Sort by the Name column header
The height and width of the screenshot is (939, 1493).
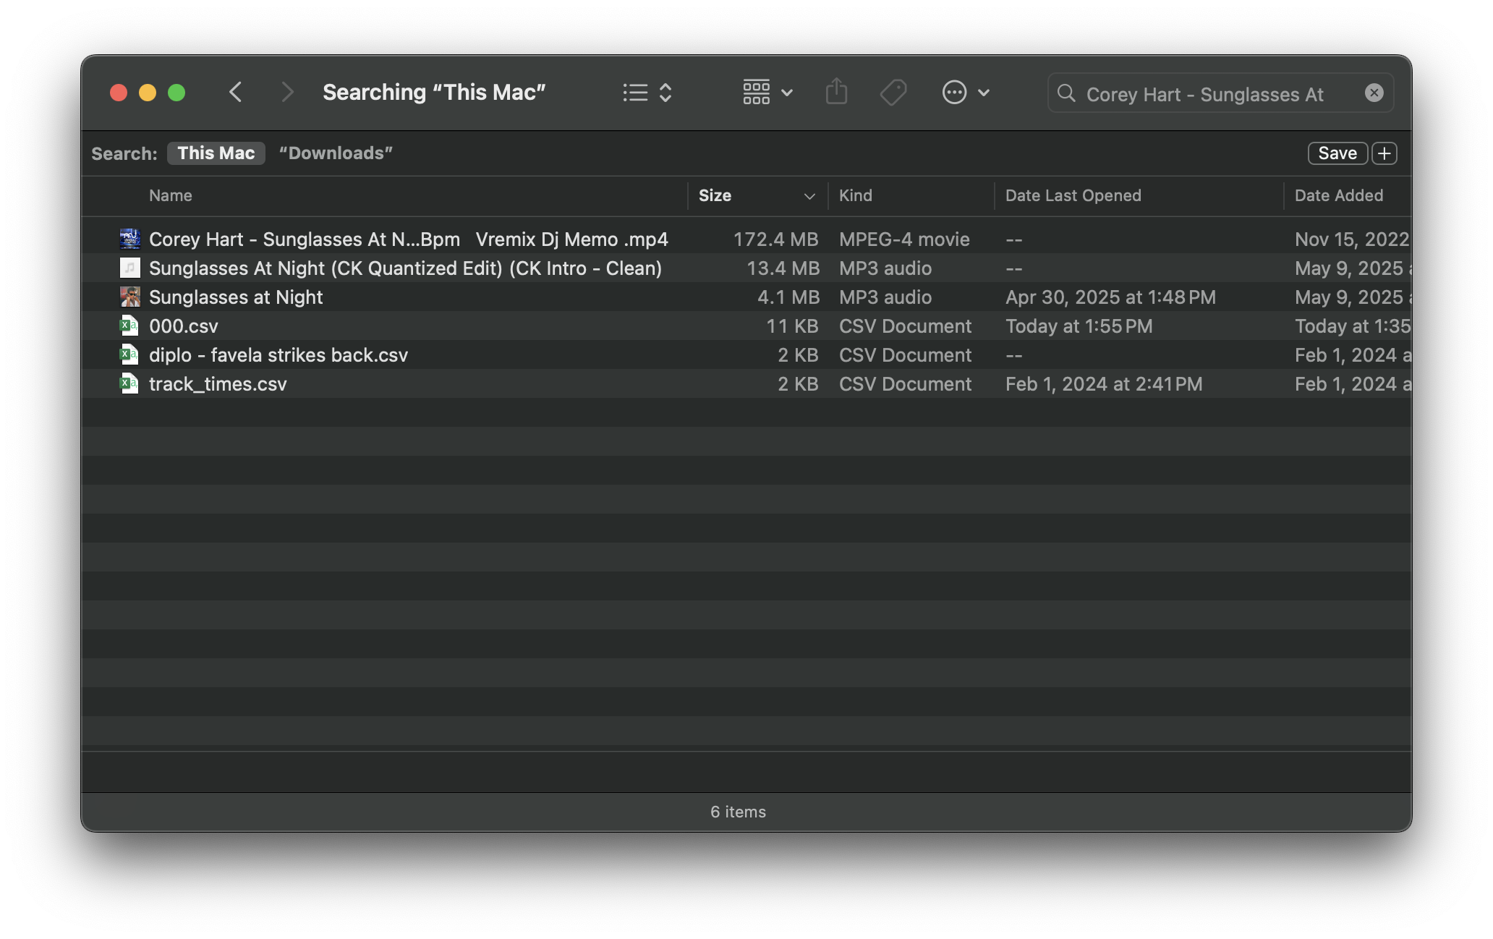[171, 195]
